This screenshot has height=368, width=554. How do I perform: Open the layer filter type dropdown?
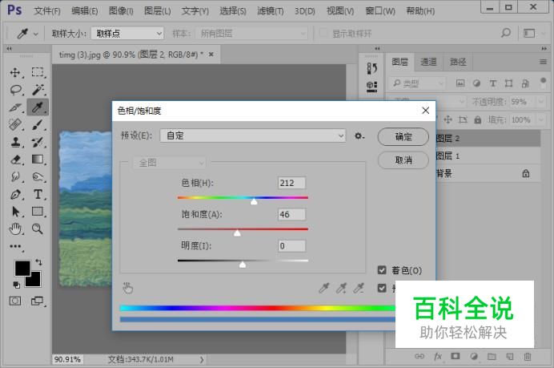(418, 83)
